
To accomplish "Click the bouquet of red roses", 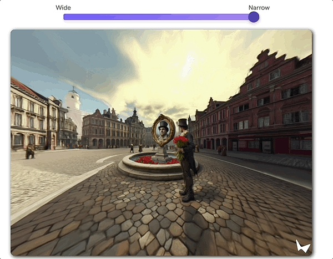I will [180, 143].
